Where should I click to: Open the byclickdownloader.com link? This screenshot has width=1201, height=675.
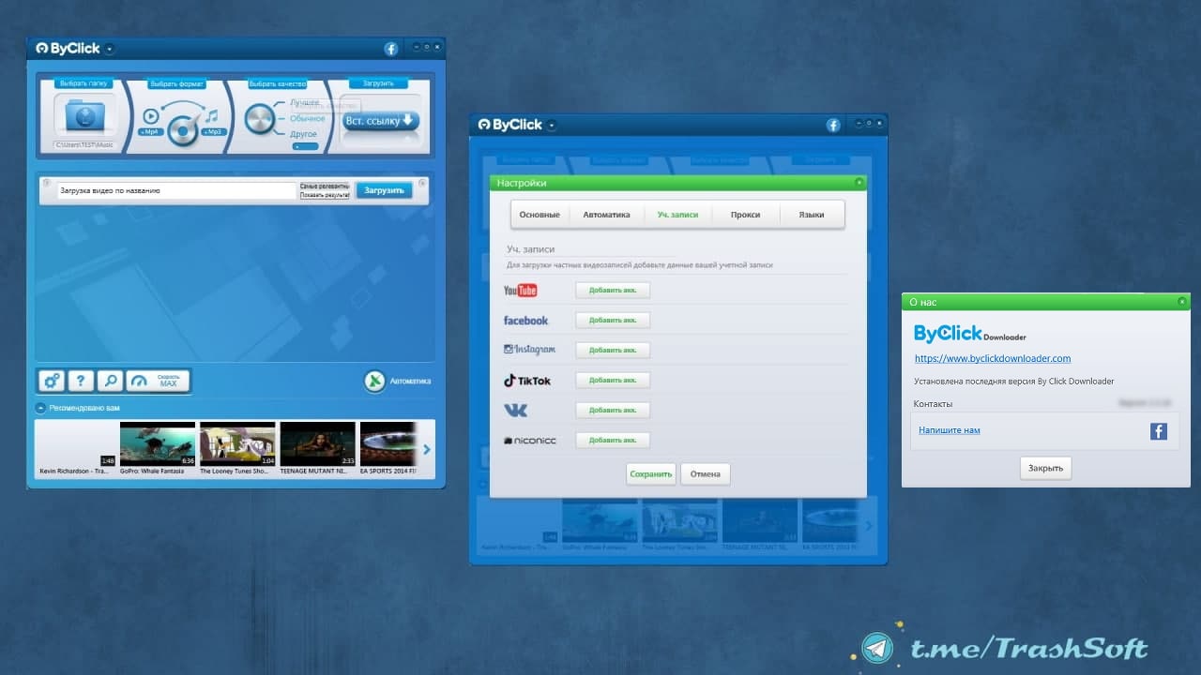pyautogui.click(x=993, y=358)
